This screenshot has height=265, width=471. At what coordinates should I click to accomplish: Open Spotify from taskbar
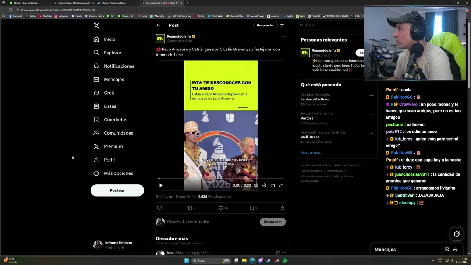coord(285,261)
